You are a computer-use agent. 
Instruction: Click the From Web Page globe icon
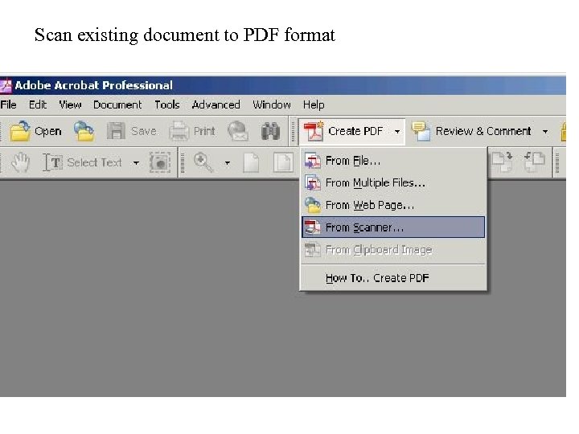[312, 205]
